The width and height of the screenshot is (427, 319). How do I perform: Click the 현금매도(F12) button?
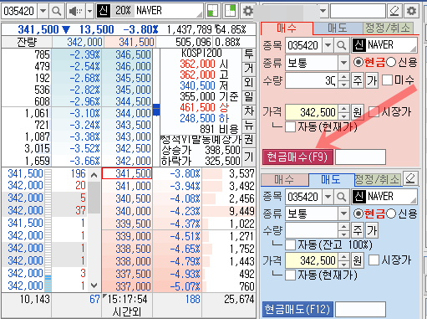297,309
